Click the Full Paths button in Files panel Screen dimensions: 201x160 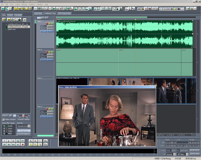[x=24, y=134]
